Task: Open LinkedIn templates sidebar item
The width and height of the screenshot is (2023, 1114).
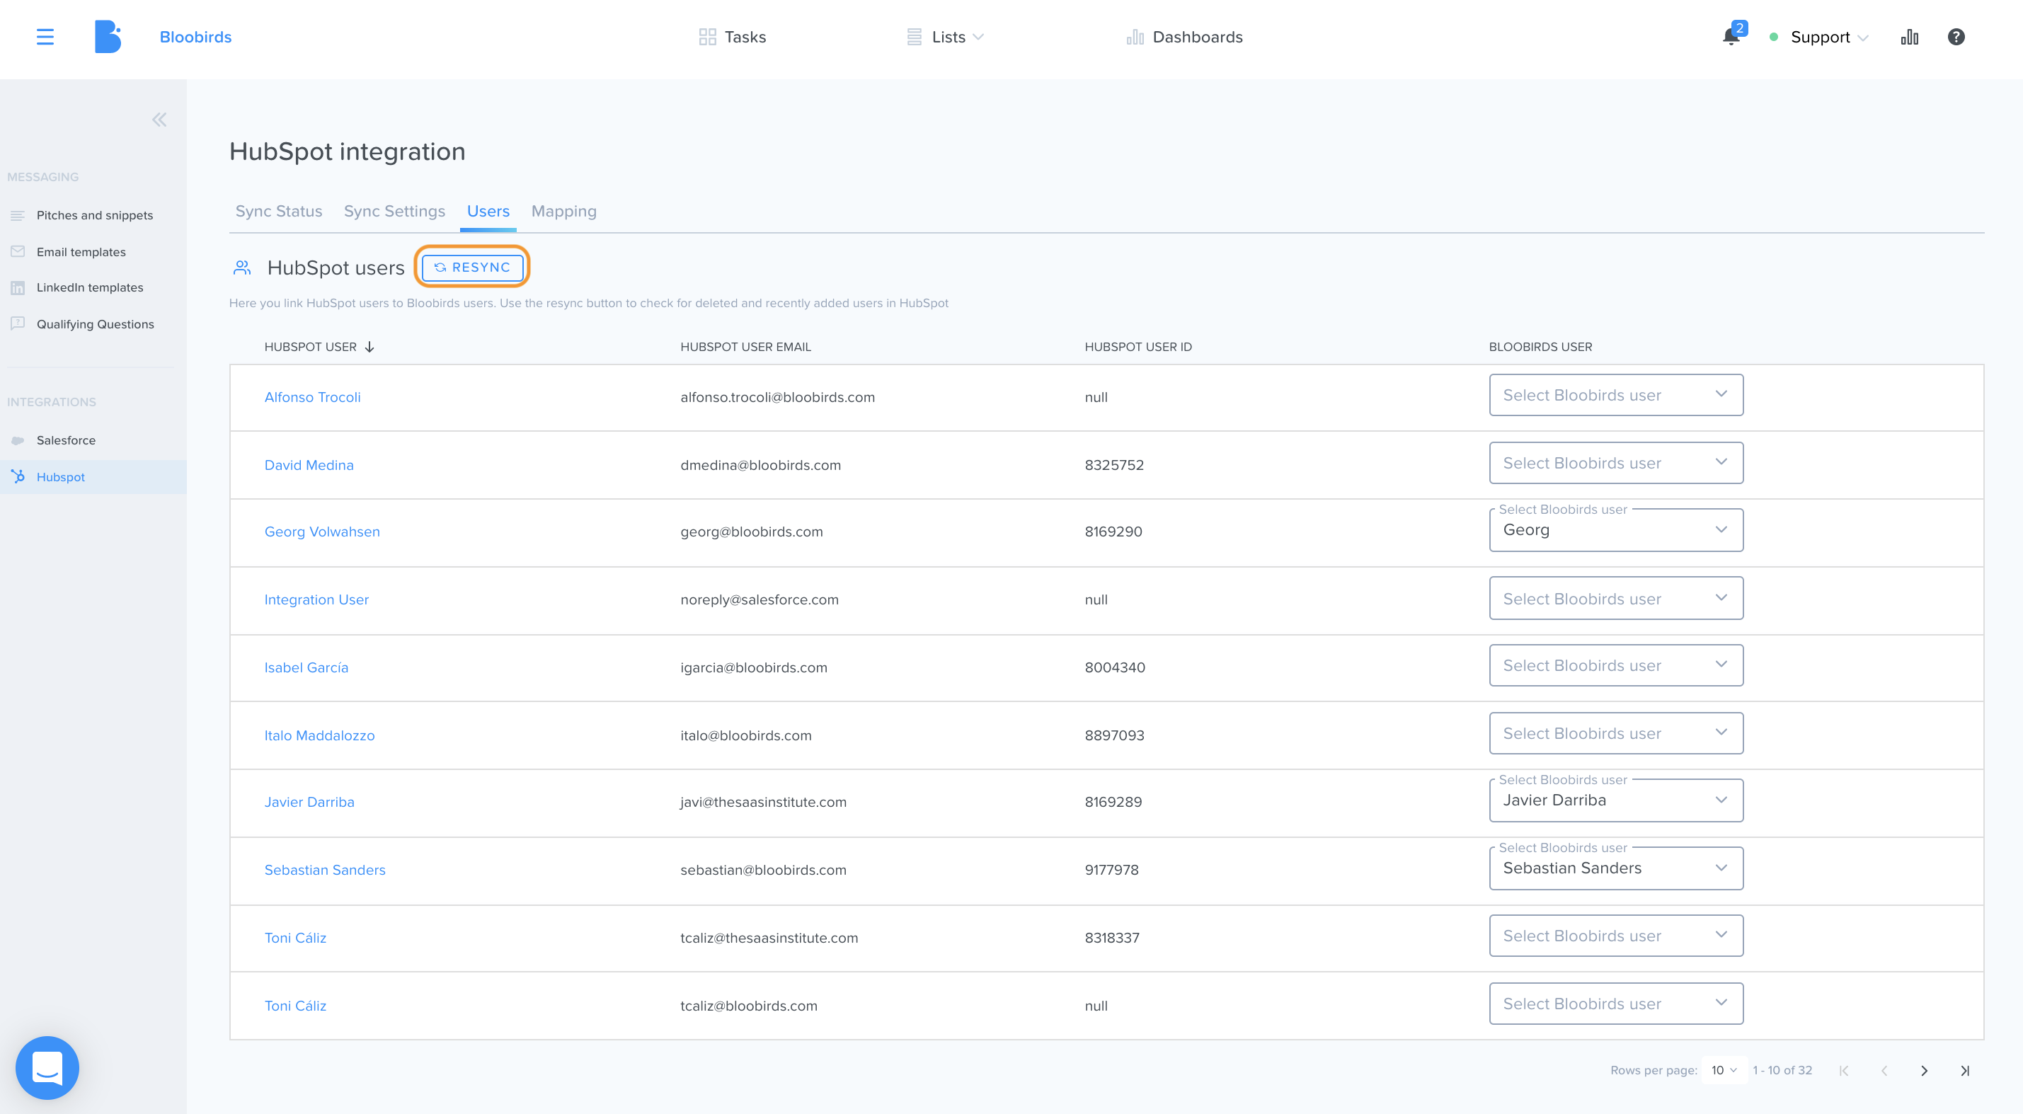Action: tap(89, 287)
